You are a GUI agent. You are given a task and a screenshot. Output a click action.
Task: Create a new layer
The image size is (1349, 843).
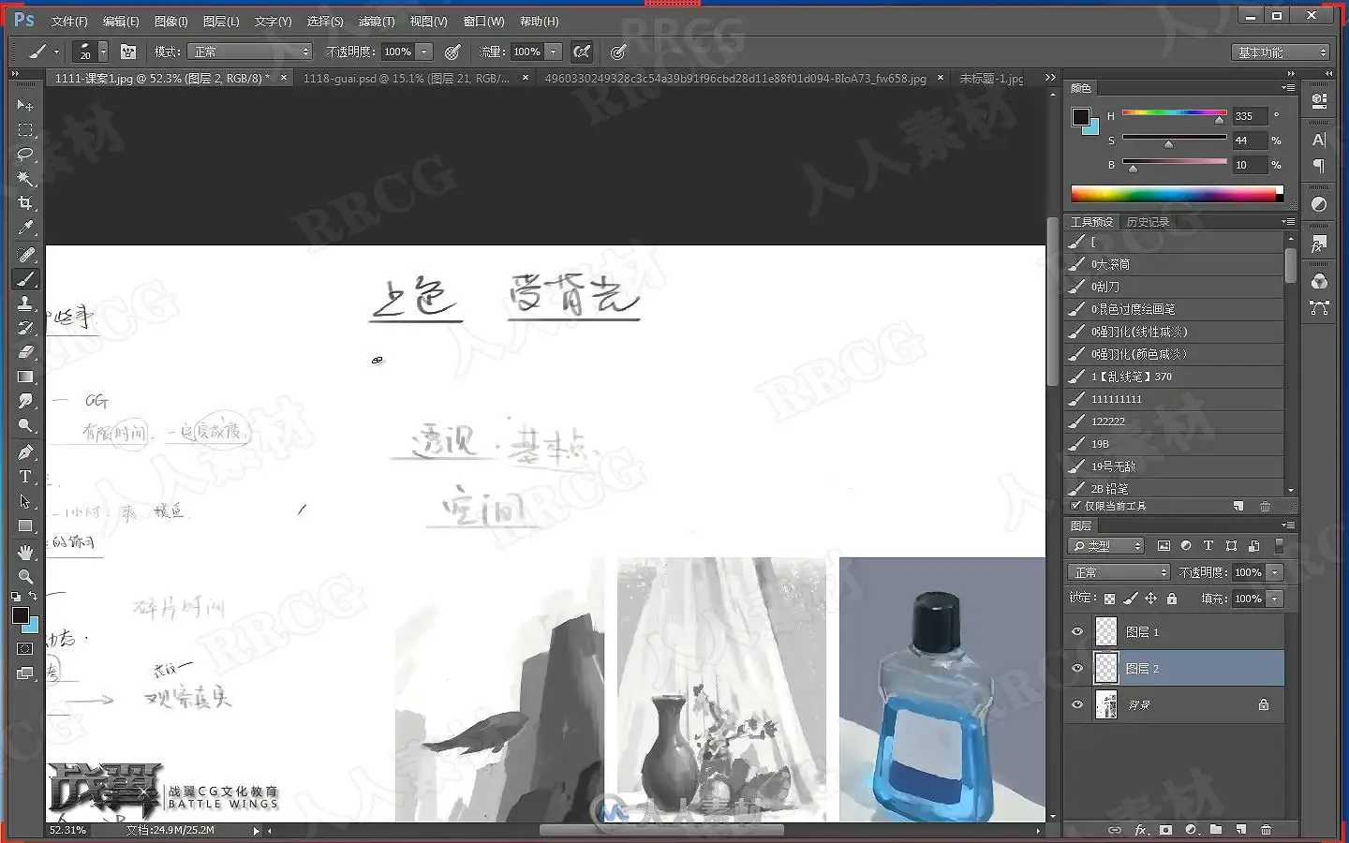1240,830
